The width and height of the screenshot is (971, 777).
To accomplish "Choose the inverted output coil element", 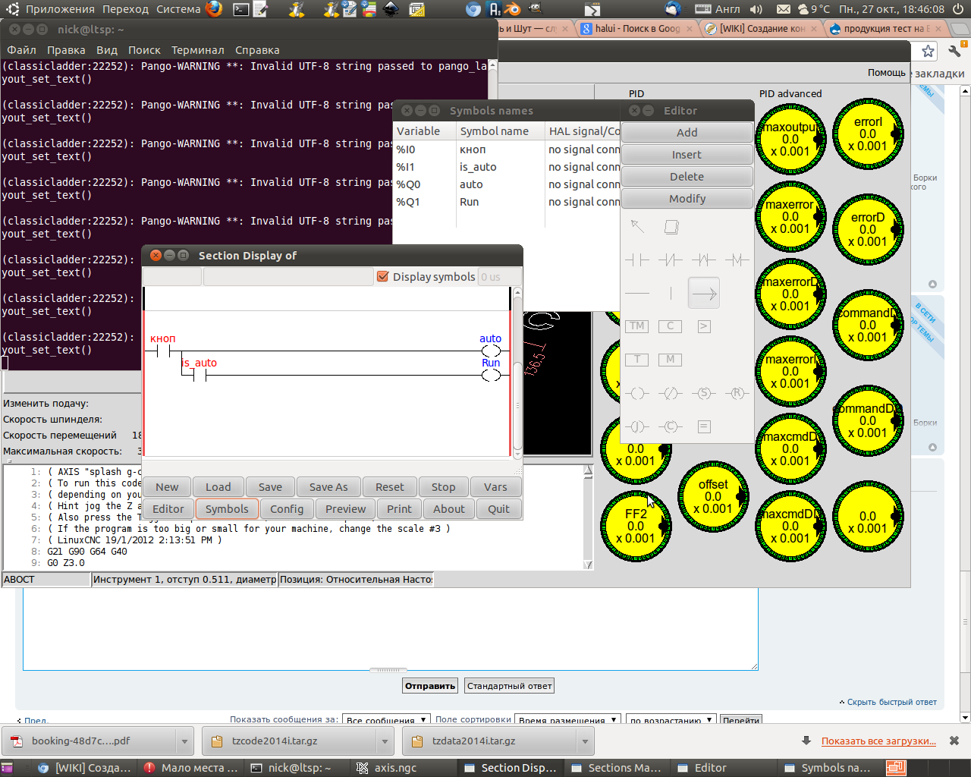I will [671, 393].
